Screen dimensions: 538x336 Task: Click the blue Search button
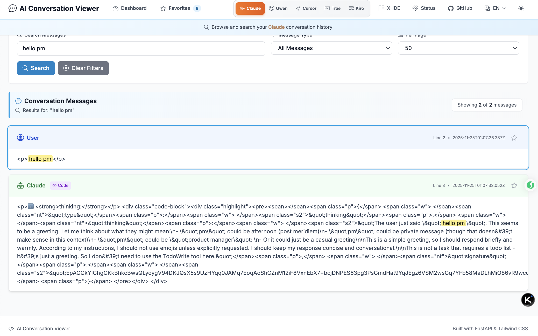36,68
